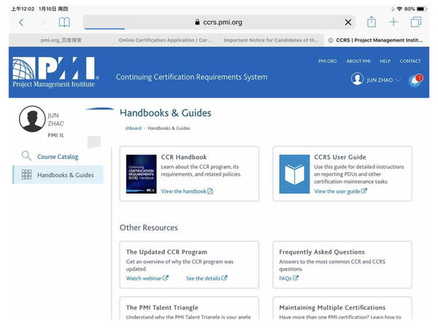
Task: Click the Handbooks & Guides page title
Action: click(166, 113)
